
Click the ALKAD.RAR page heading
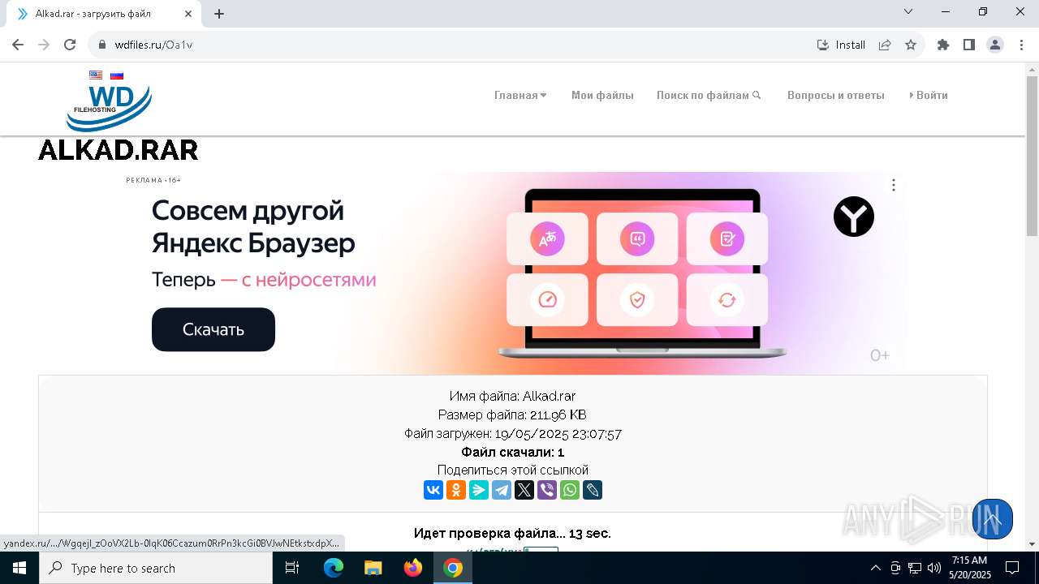pyautogui.click(x=119, y=150)
